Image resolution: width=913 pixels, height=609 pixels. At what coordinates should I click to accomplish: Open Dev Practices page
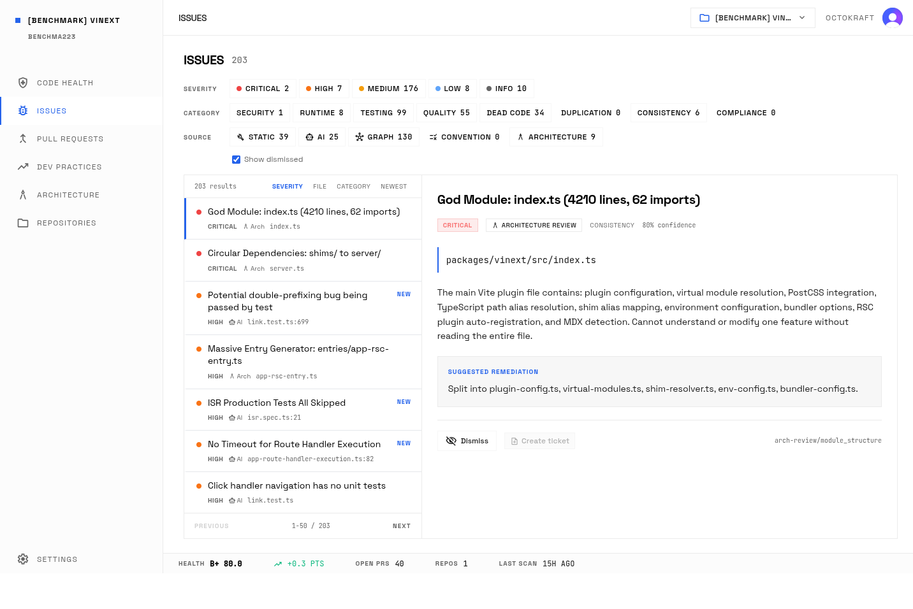tap(82, 167)
